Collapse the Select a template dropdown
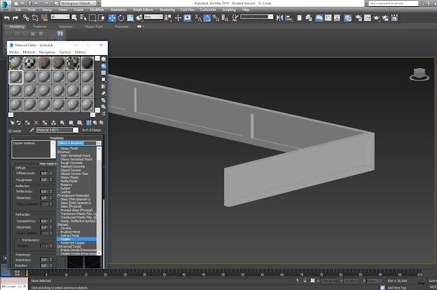 99,144
